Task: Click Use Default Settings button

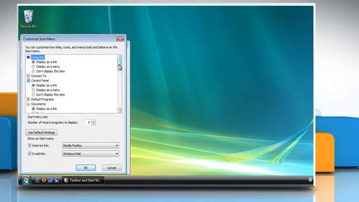Action: (x=42, y=132)
